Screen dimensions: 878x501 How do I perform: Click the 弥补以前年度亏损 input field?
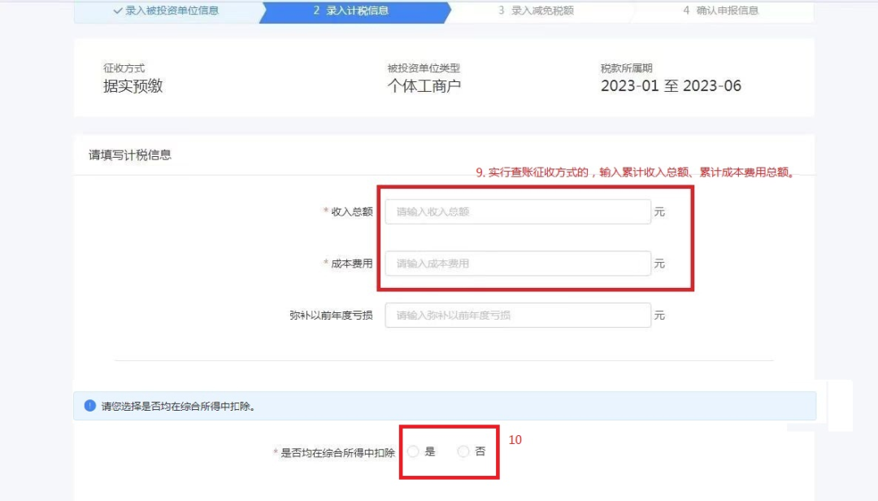pos(517,316)
